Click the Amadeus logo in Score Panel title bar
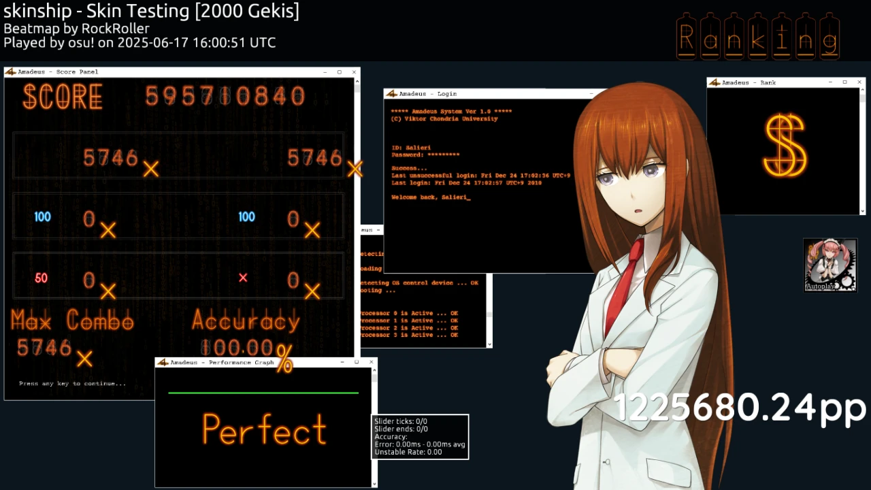871x490 pixels. click(x=10, y=71)
